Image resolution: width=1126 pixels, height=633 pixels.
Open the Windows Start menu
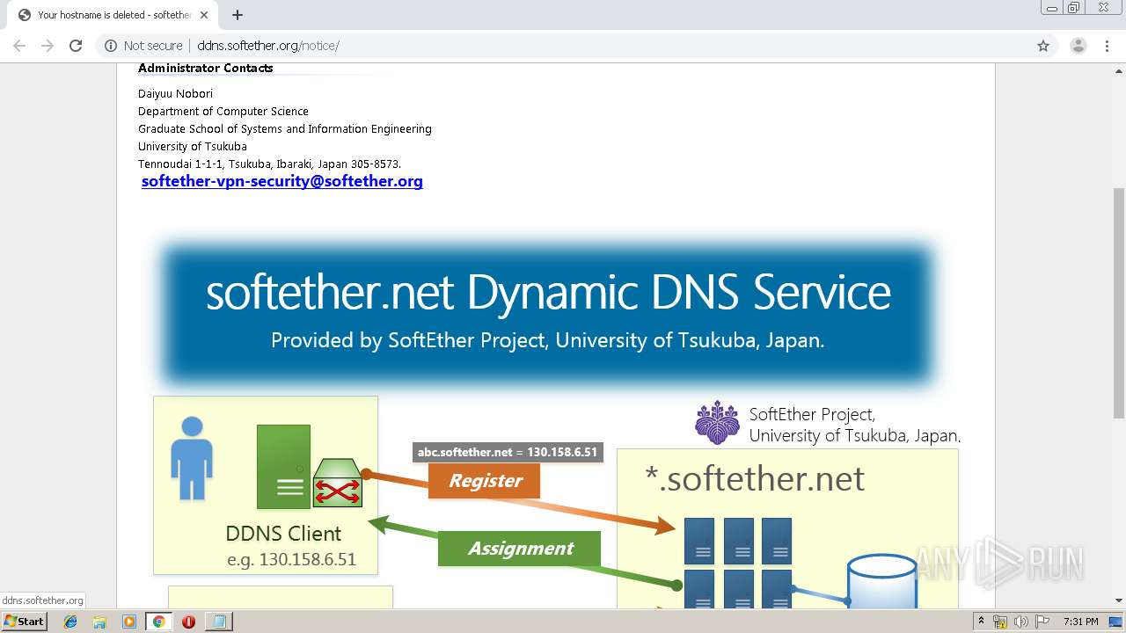[x=24, y=622]
